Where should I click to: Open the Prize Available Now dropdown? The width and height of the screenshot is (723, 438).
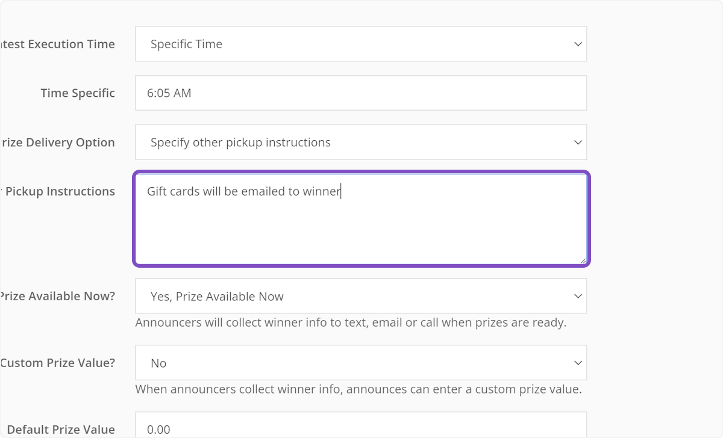pos(361,296)
